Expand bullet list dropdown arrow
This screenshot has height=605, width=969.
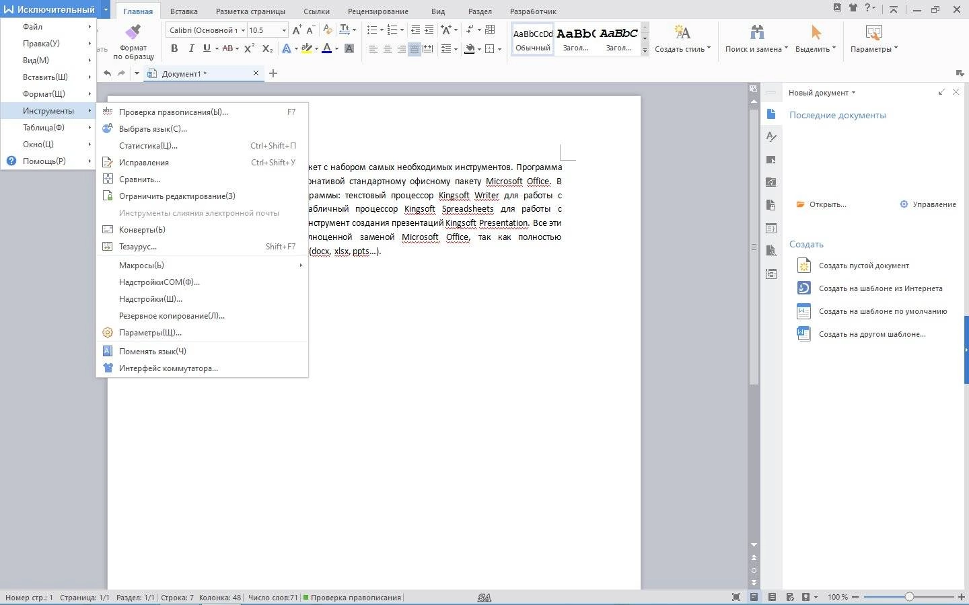382,30
